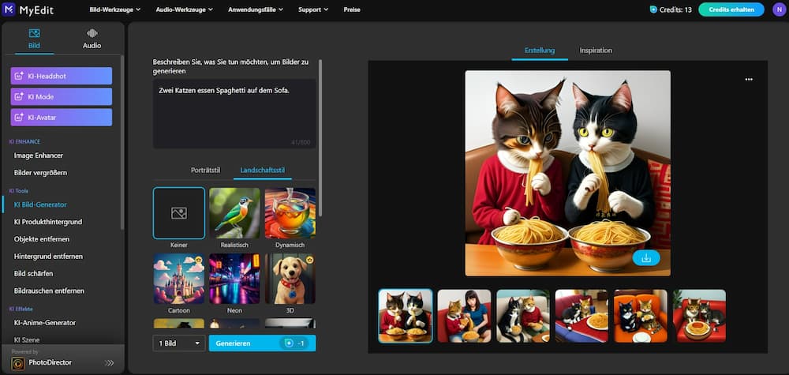Screen dimensions: 789x375
Task: Choose the Cartoon castle style
Action: pyautogui.click(x=178, y=279)
